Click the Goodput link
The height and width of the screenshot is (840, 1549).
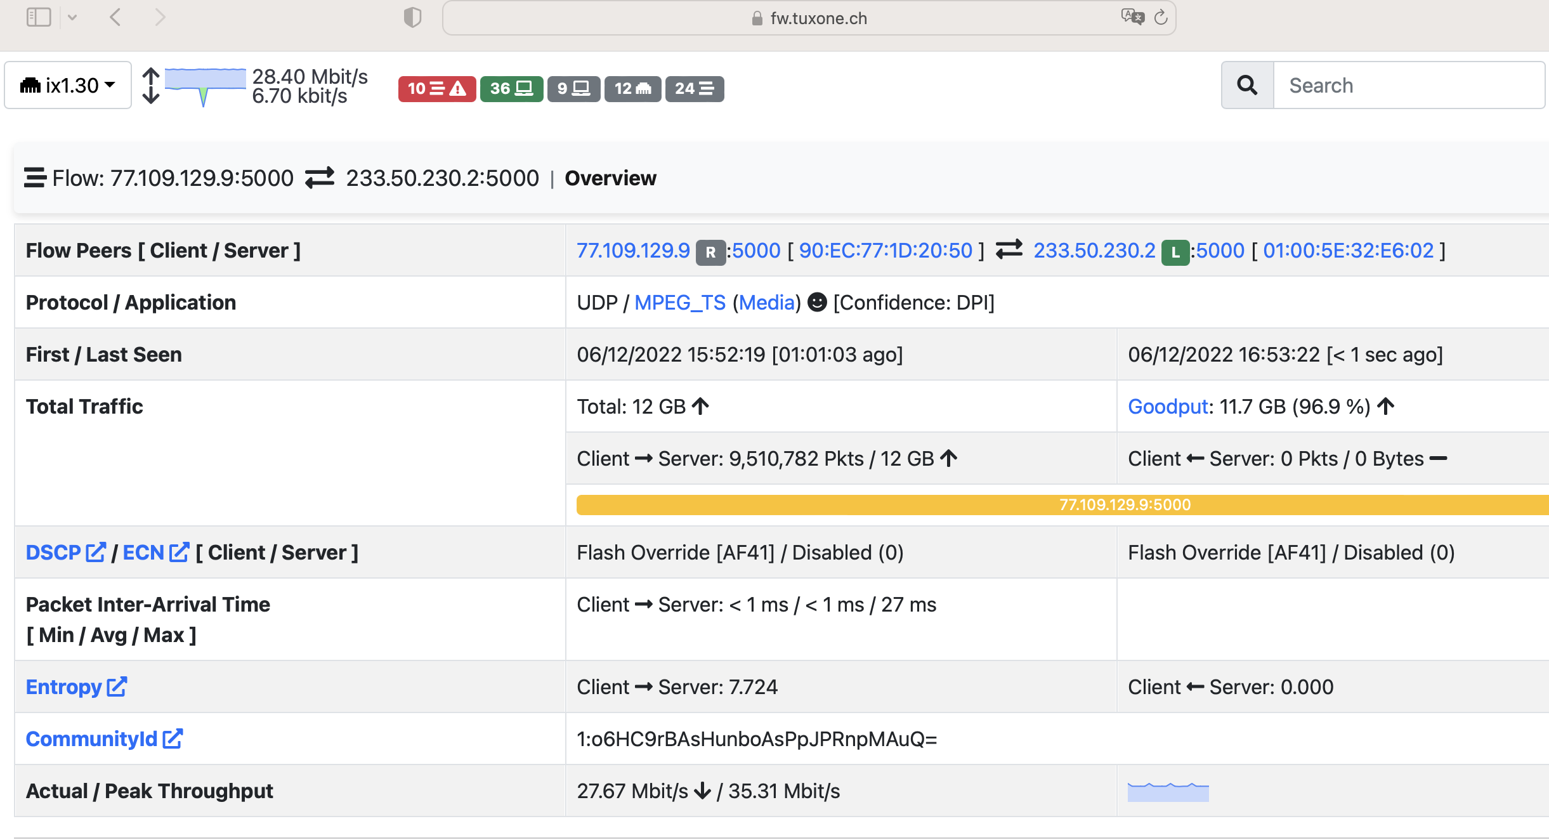[x=1168, y=407]
